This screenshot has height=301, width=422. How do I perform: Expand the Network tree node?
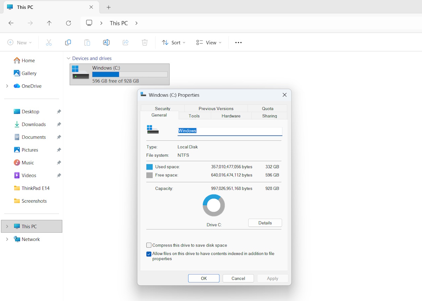click(x=7, y=239)
